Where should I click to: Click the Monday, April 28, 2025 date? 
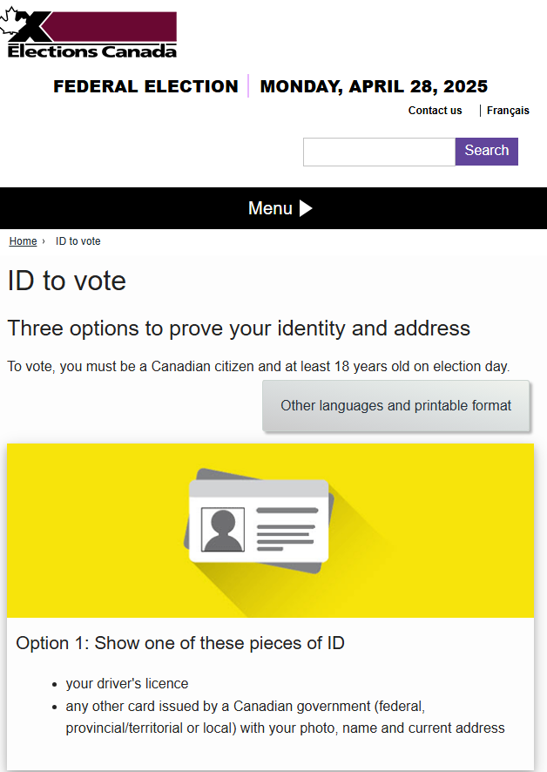pyautogui.click(x=374, y=86)
